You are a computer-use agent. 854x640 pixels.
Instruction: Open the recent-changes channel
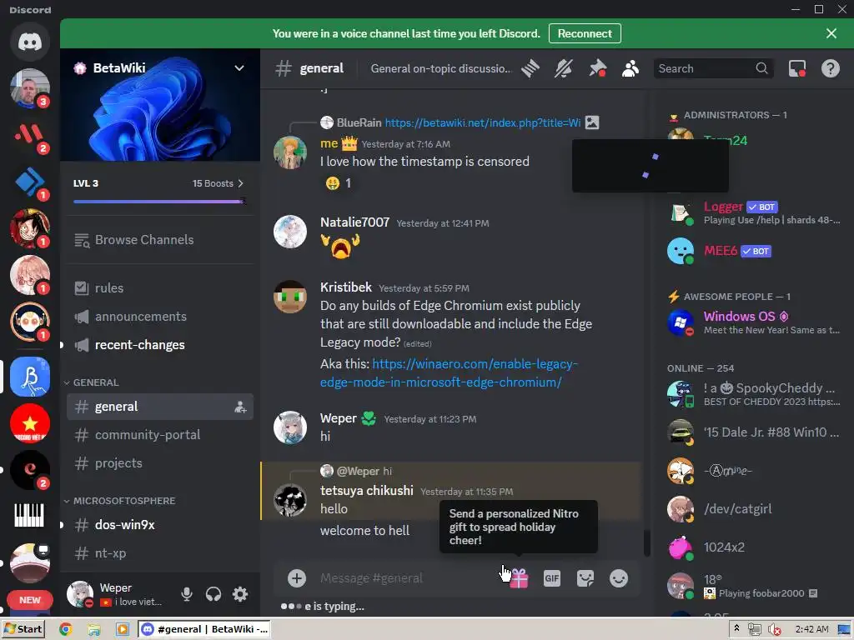[x=160, y=344]
